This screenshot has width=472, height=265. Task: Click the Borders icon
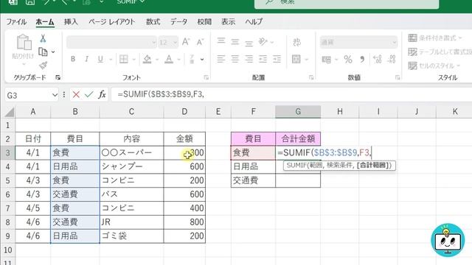coord(124,59)
